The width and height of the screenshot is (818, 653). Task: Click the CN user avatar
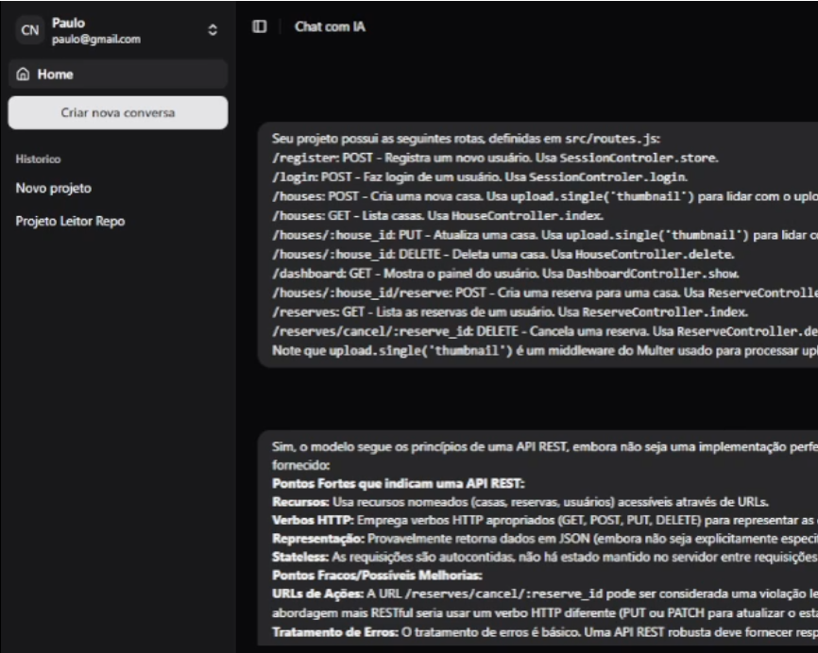pos(30,30)
